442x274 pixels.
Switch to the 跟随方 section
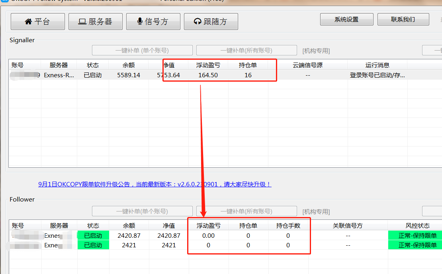click(x=211, y=22)
